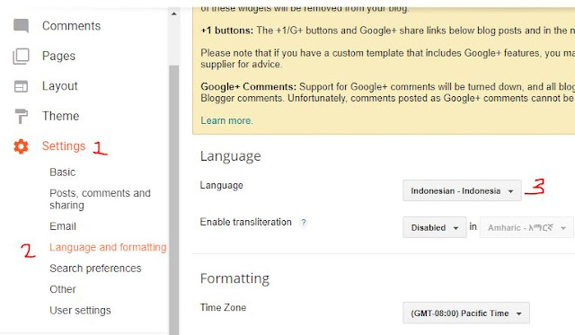This screenshot has height=335, width=575.
Task: Expand the Disabled transliteration dropdown
Action: 435,227
